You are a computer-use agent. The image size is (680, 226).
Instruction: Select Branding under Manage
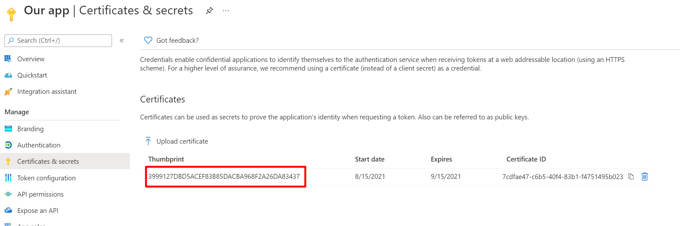point(30,129)
